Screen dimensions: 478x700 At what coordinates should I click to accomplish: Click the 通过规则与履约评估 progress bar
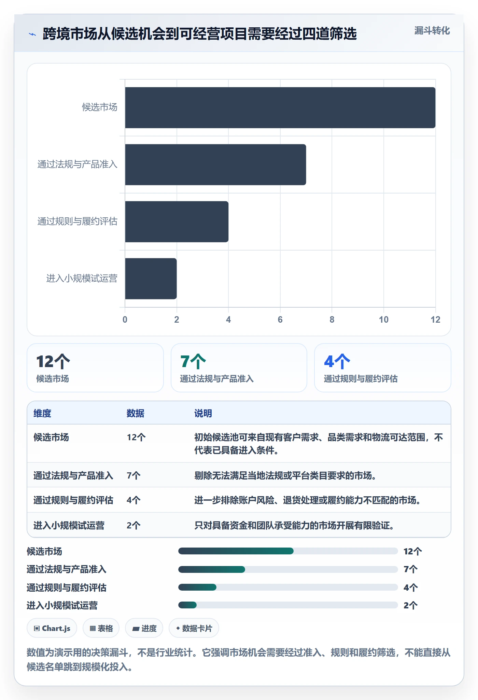[288, 587]
